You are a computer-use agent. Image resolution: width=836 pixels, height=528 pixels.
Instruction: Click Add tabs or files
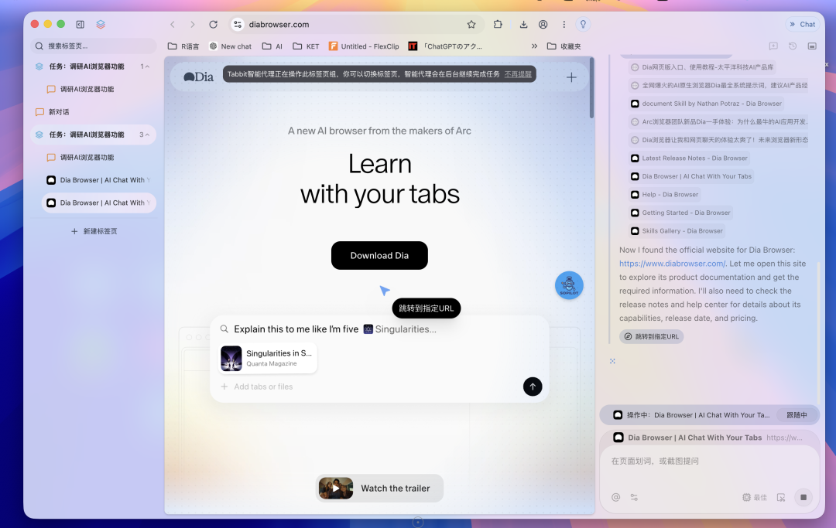(x=257, y=387)
